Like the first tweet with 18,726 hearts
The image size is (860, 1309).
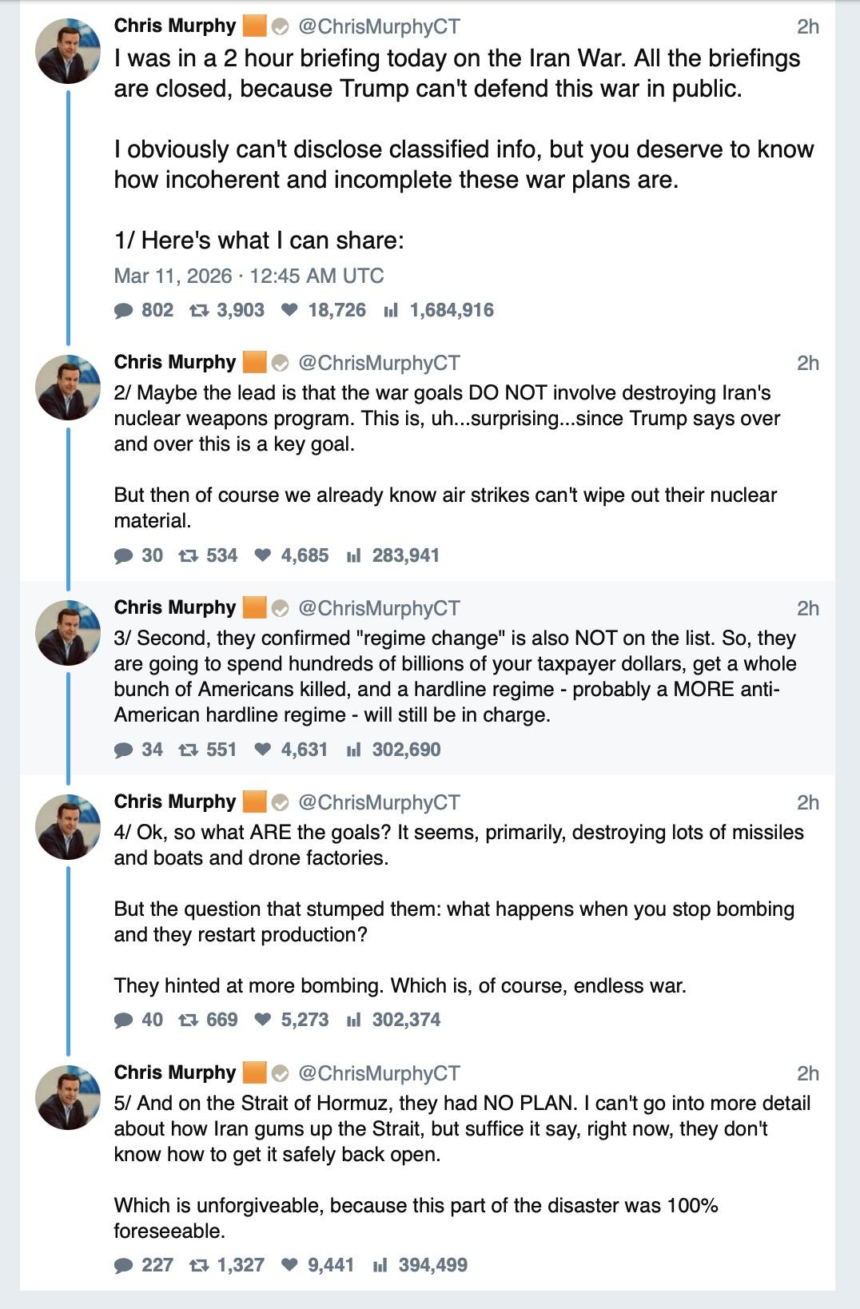pyautogui.click(x=289, y=310)
